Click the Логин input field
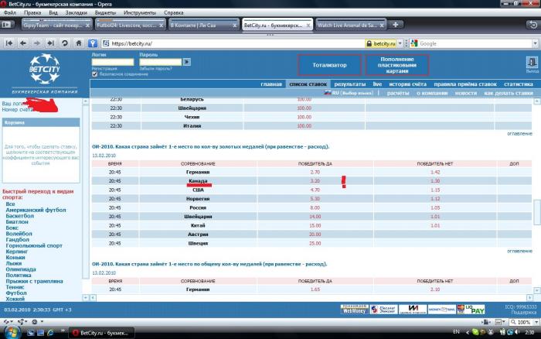Screen dimensions: 541x339 point(113,62)
